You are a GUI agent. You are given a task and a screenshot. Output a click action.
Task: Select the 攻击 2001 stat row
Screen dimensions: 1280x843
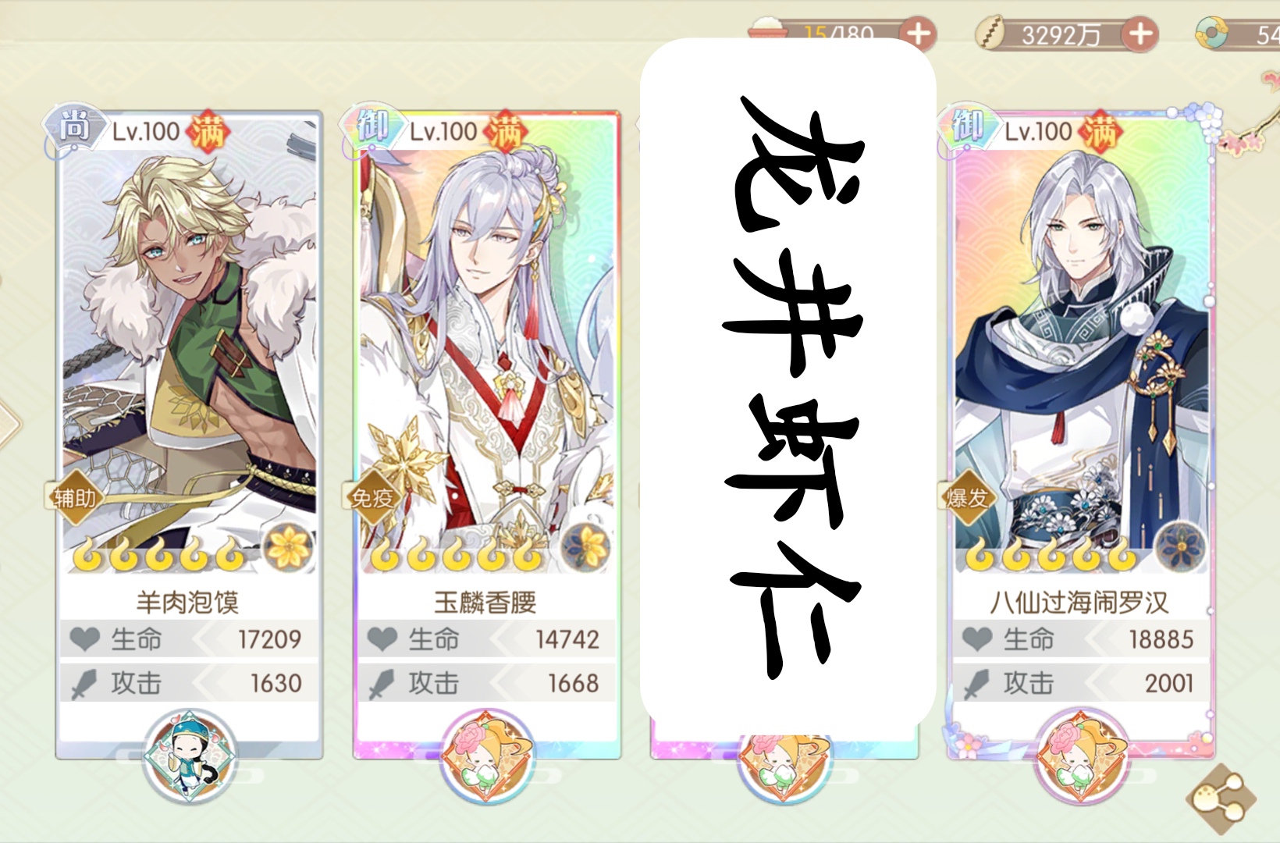1081,683
